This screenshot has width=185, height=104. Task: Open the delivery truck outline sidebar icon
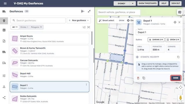4,63
